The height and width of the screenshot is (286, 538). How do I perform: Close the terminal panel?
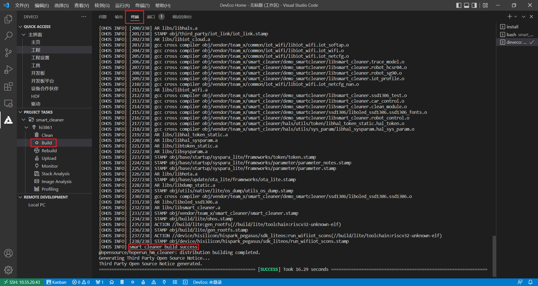pyautogui.click(x=531, y=17)
